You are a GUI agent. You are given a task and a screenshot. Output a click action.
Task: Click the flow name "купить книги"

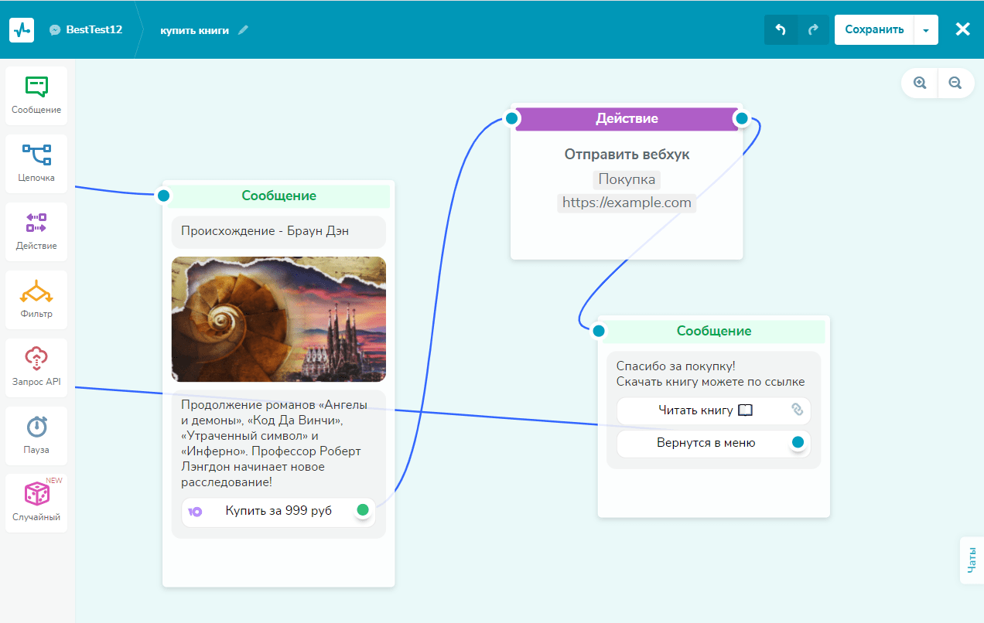pos(194,30)
